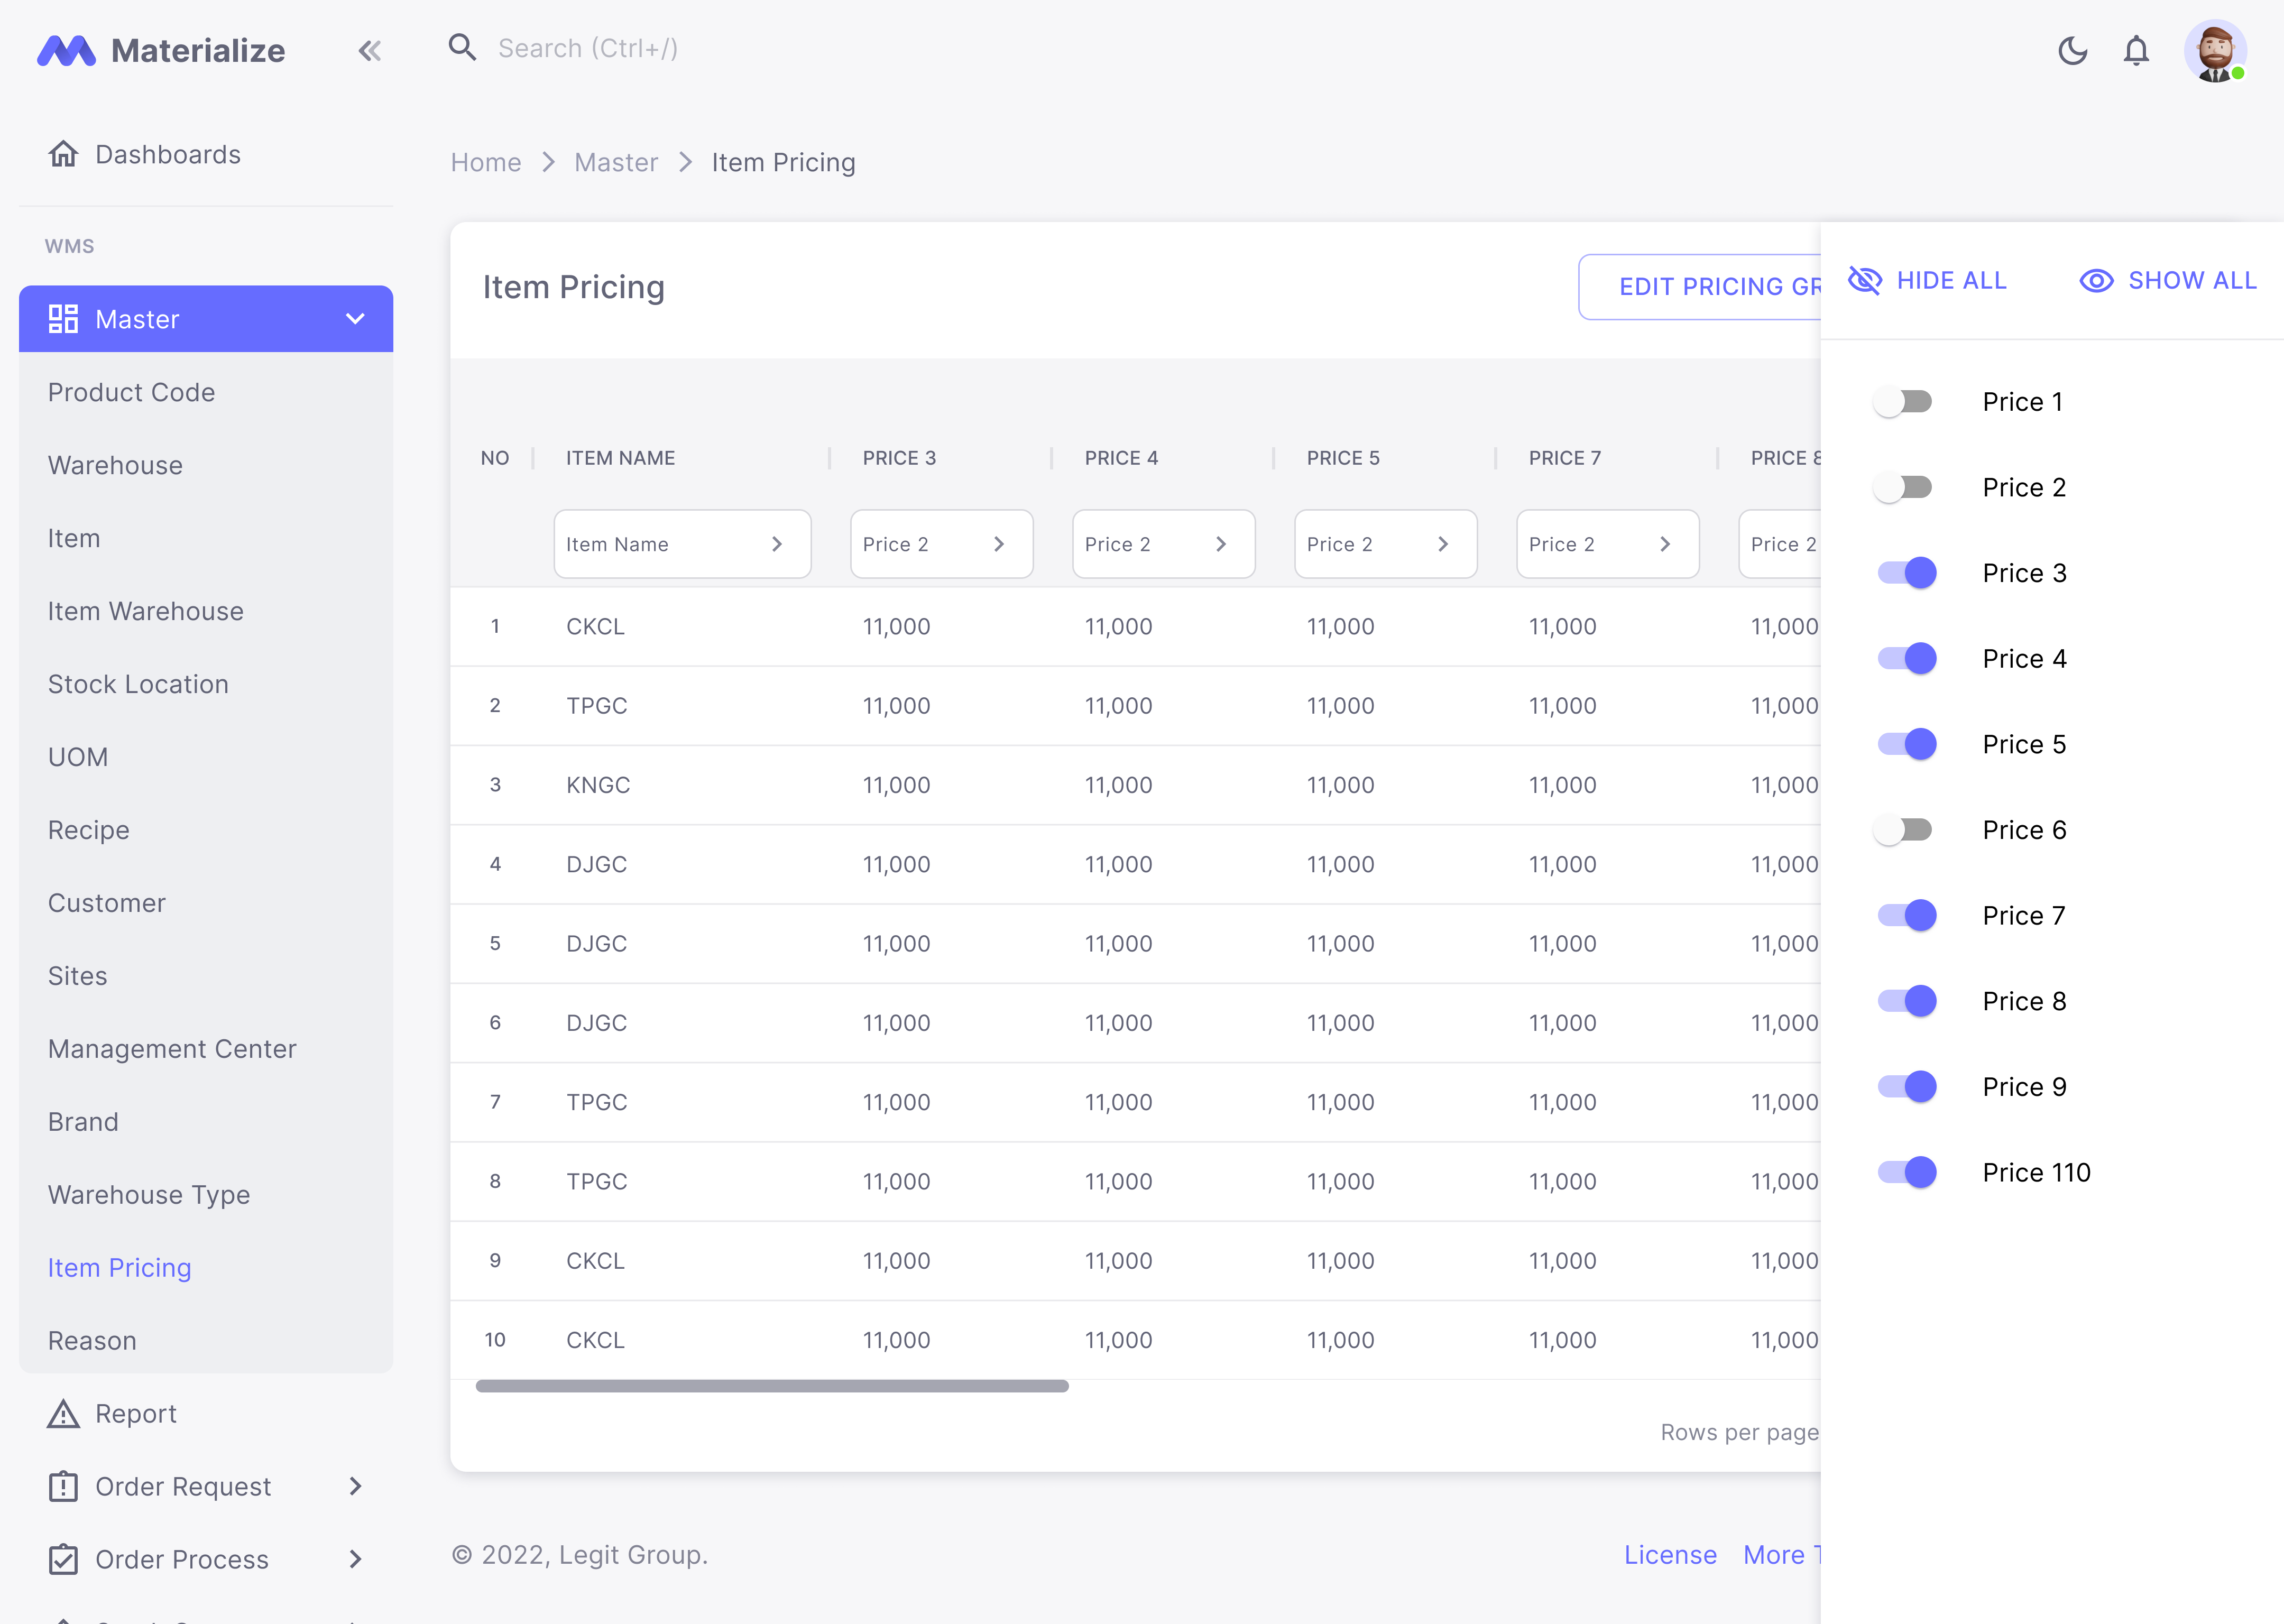Open the Stock Location menu item

pos(138,684)
